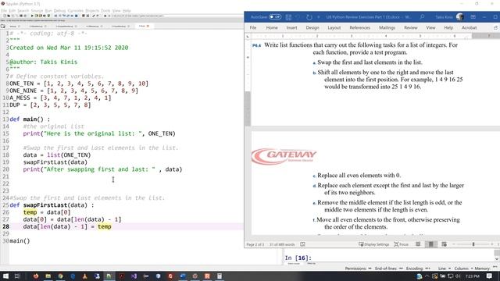The image size is (500, 281).
Task: Open Chrome from the taskbar
Action: [x=60, y=276]
